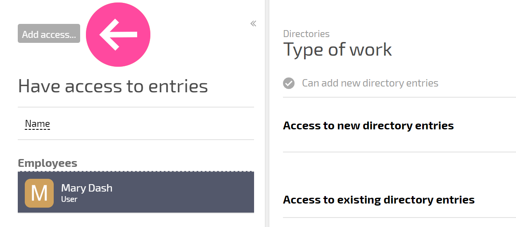Click the Have access to entries heading
Viewport: 516px width, 227px height.
(x=113, y=86)
